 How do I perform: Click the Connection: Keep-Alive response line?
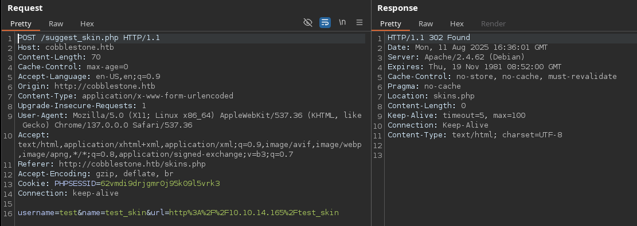click(x=438, y=125)
